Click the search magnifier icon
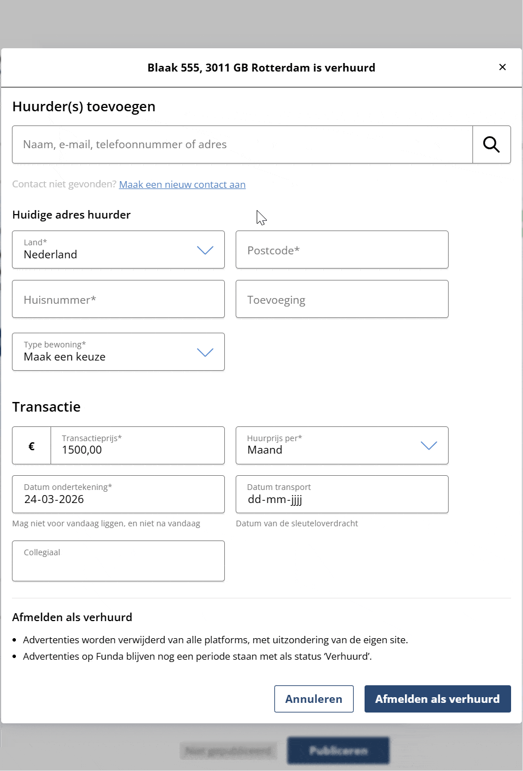 coord(491,145)
